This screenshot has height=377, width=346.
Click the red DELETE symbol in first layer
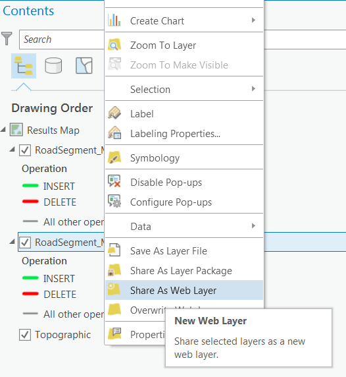tap(30, 202)
